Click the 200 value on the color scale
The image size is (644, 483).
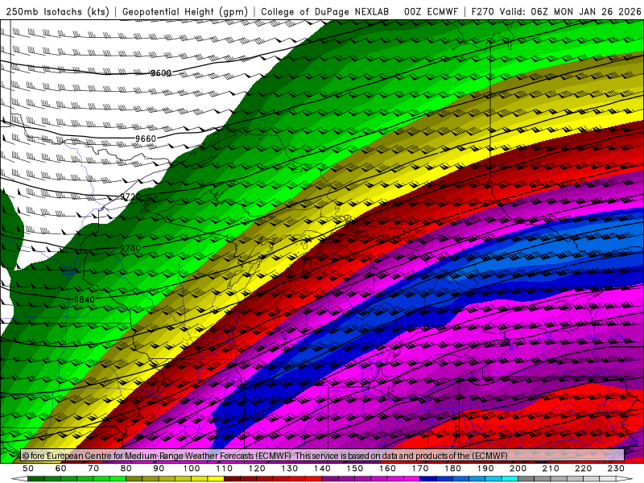click(518, 469)
